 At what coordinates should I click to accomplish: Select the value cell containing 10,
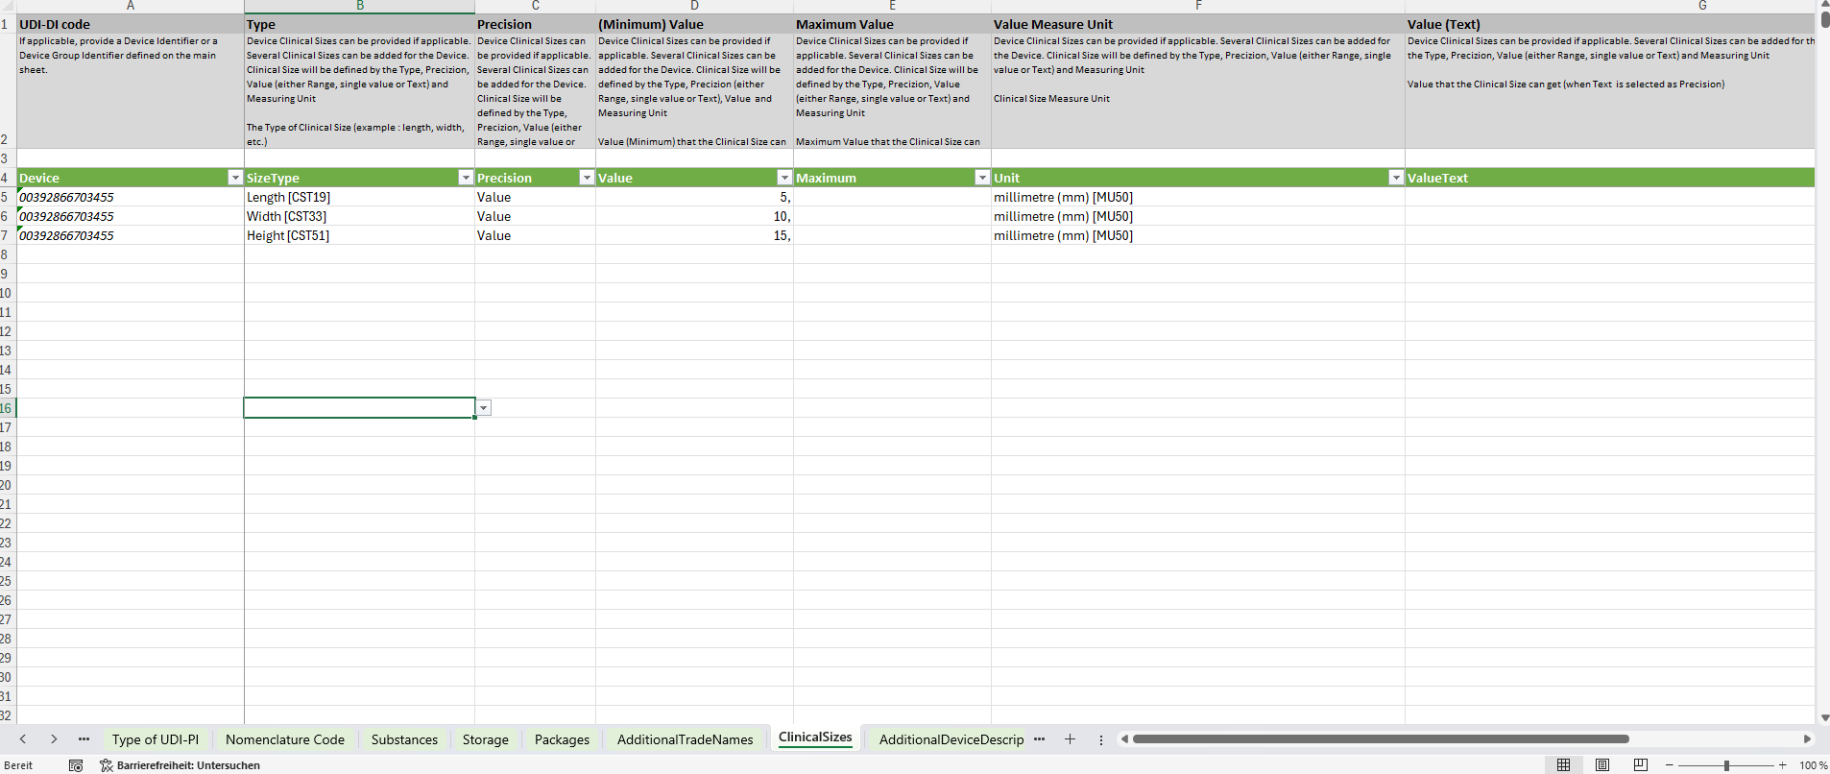[694, 216]
